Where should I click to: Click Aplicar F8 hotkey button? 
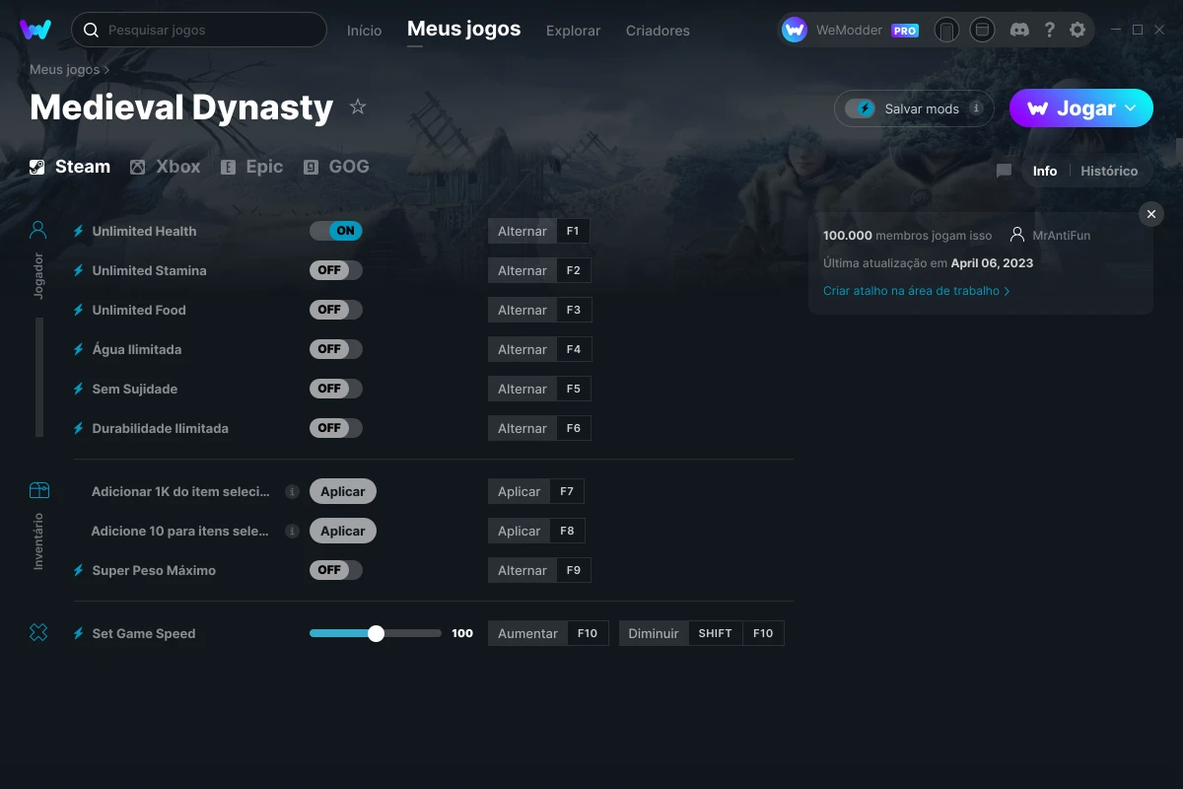point(536,531)
